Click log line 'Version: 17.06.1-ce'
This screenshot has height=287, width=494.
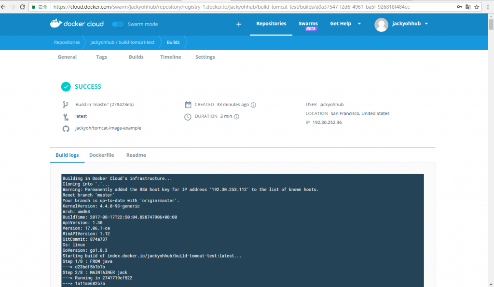(x=86, y=228)
